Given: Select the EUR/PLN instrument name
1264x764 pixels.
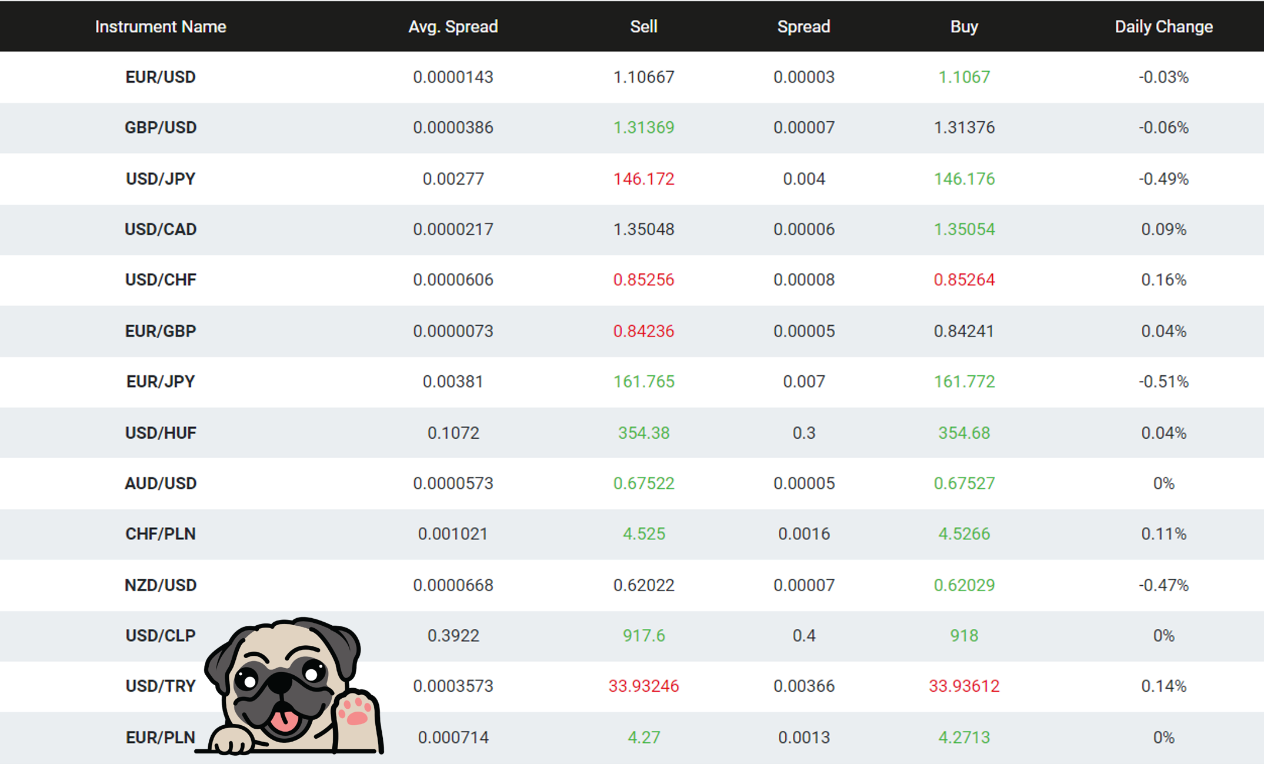Looking at the screenshot, I should click(x=161, y=738).
